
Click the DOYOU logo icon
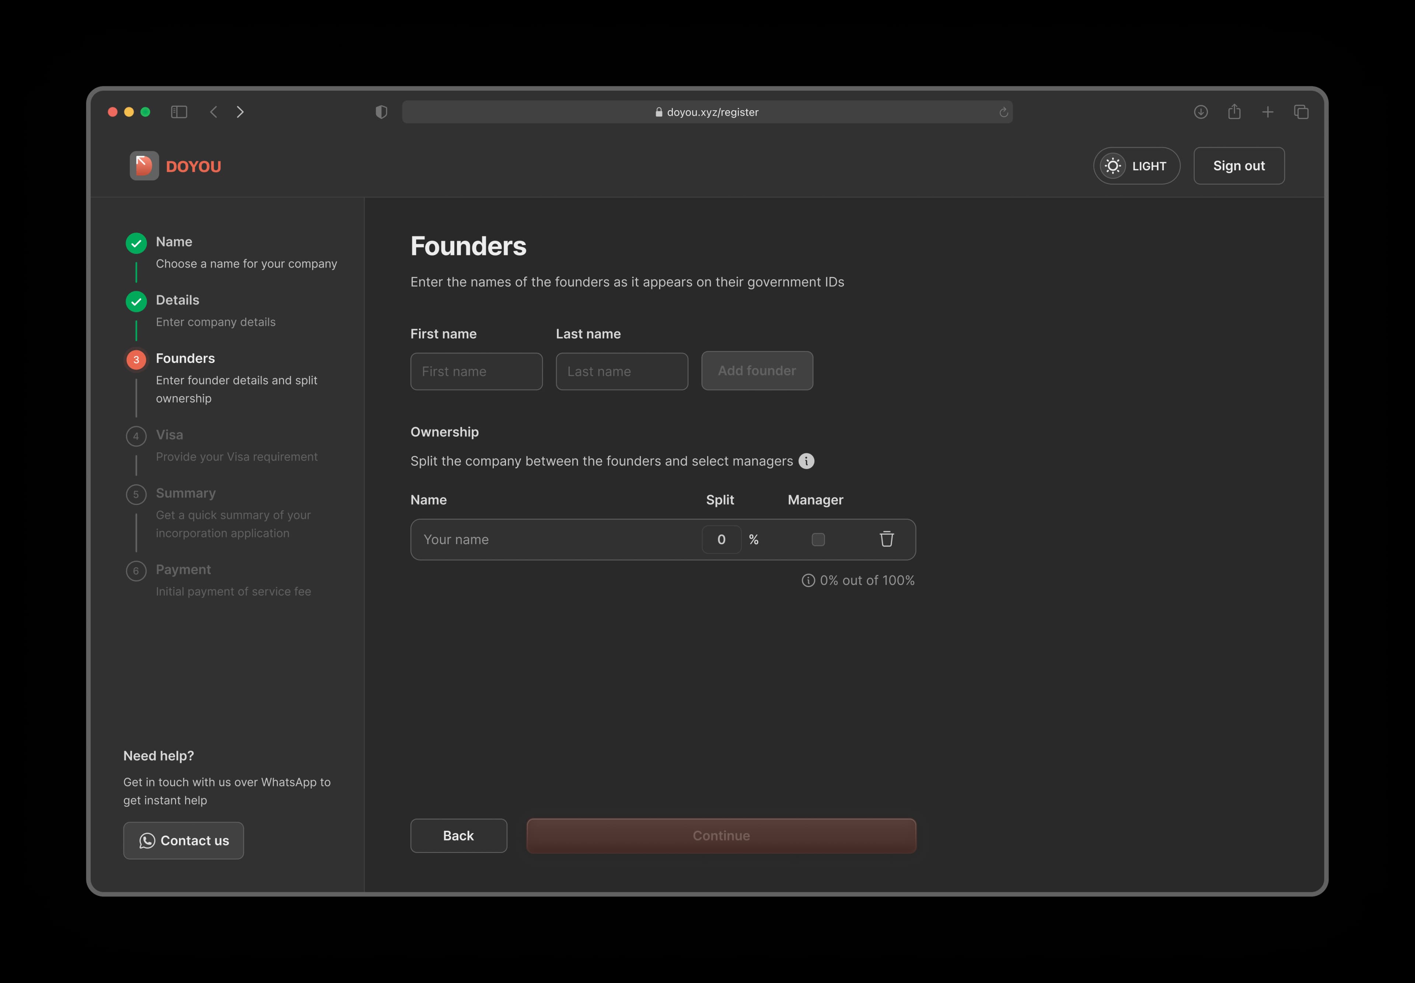click(x=143, y=165)
